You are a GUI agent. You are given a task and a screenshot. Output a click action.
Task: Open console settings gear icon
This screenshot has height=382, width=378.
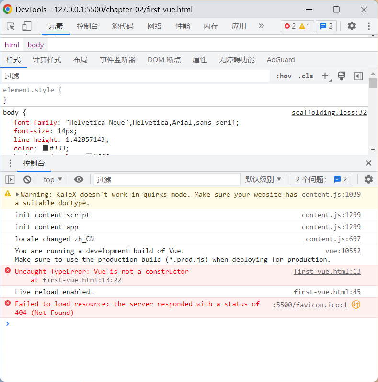368,179
